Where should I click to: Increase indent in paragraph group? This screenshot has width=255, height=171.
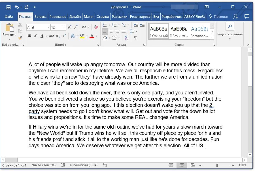(x=142, y=25)
